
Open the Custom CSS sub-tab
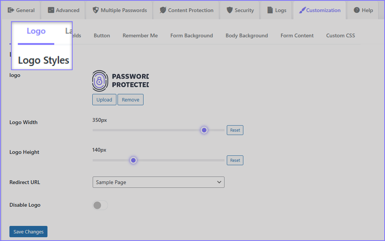340,35
